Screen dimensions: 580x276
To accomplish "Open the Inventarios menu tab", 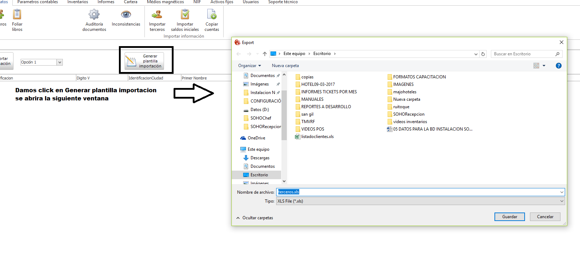I will pos(78,2).
